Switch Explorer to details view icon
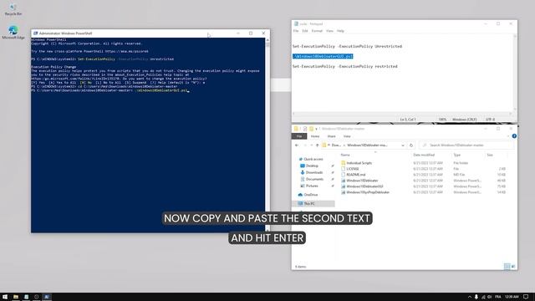Viewport: 535px width, 301px height. point(507,266)
